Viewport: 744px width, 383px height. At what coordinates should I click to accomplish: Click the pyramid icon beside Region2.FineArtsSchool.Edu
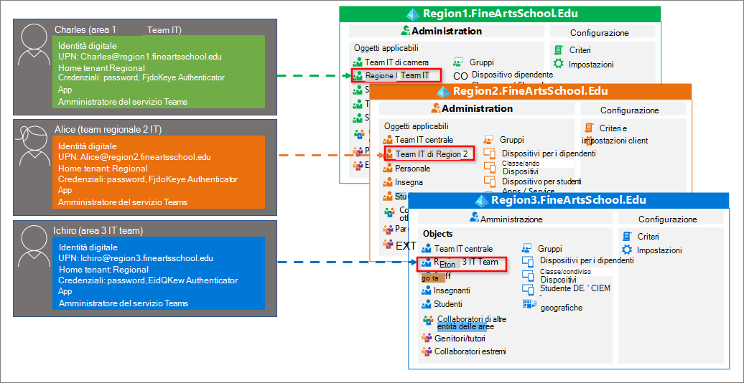coord(444,90)
